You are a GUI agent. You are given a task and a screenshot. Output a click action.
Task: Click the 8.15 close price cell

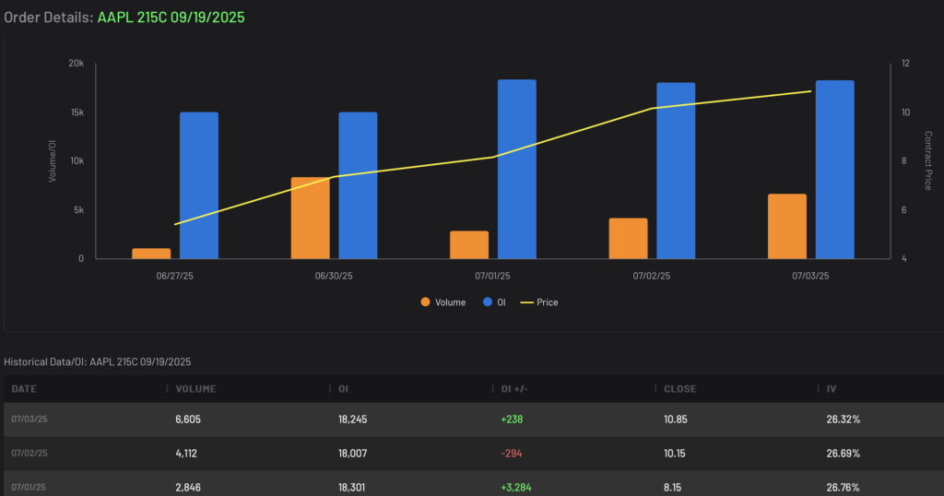pos(672,487)
